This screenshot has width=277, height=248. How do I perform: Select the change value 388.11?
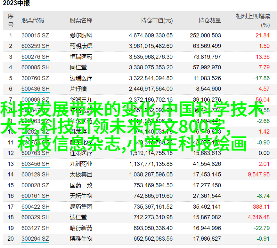(x=261, y=207)
